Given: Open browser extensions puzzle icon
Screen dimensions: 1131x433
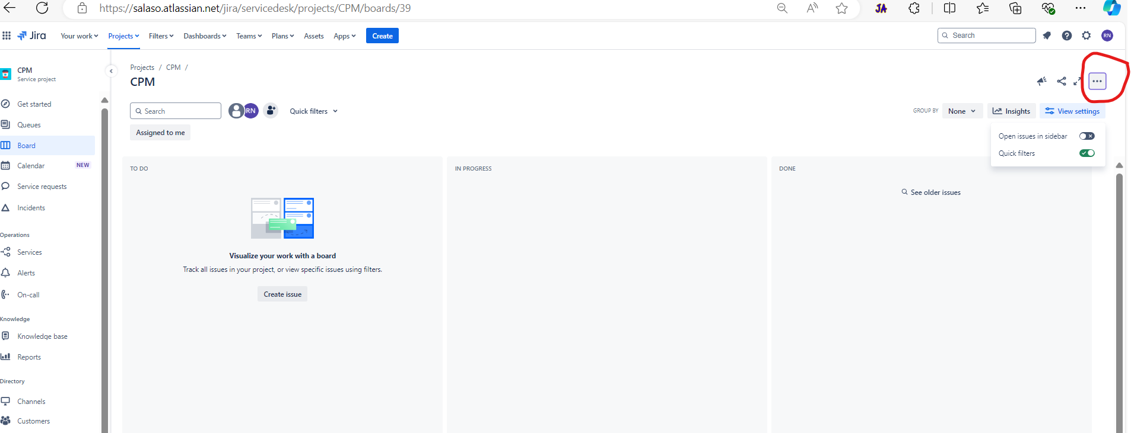Looking at the screenshot, I should tap(914, 8).
